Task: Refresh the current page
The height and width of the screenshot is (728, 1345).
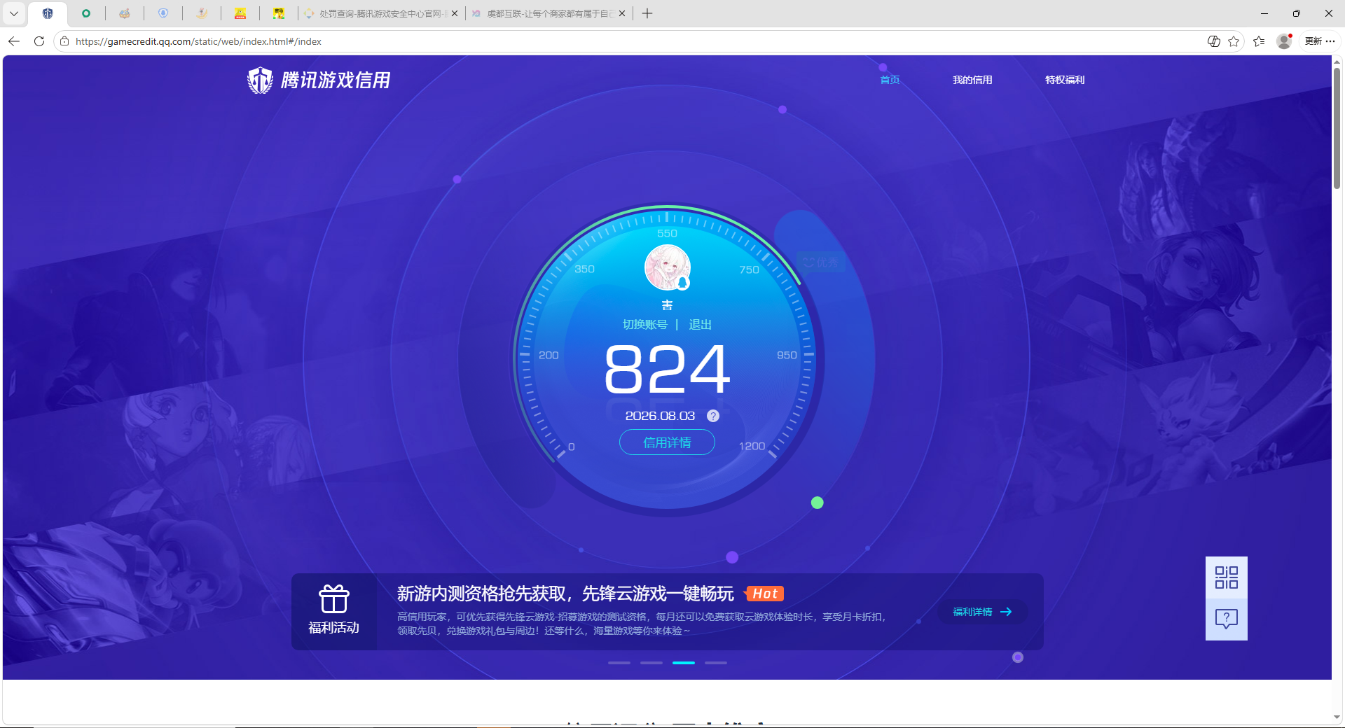Action: coord(39,41)
